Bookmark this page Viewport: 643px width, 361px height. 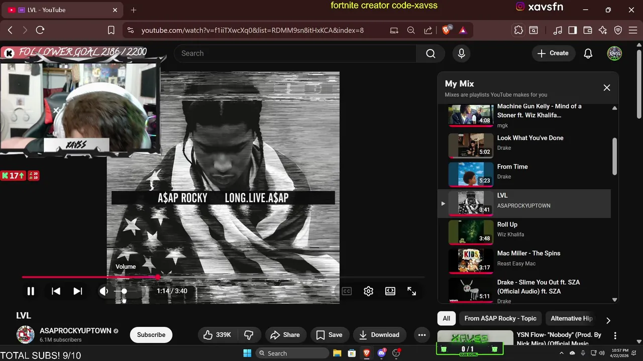pos(112,30)
